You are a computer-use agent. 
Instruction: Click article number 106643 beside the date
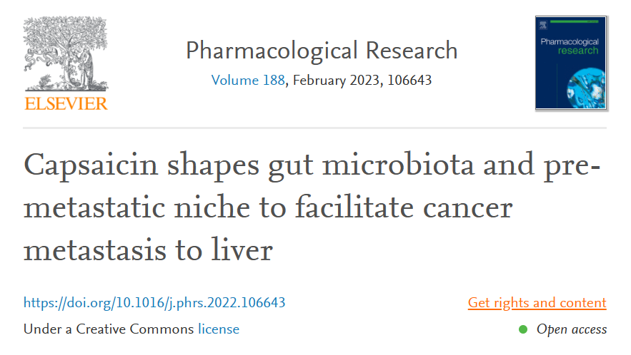click(409, 80)
